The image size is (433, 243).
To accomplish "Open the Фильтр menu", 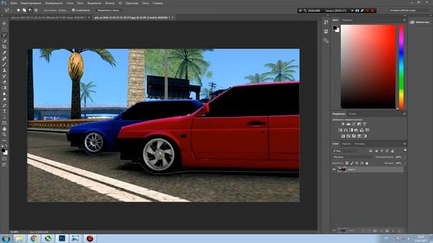I will (x=110, y=3).
